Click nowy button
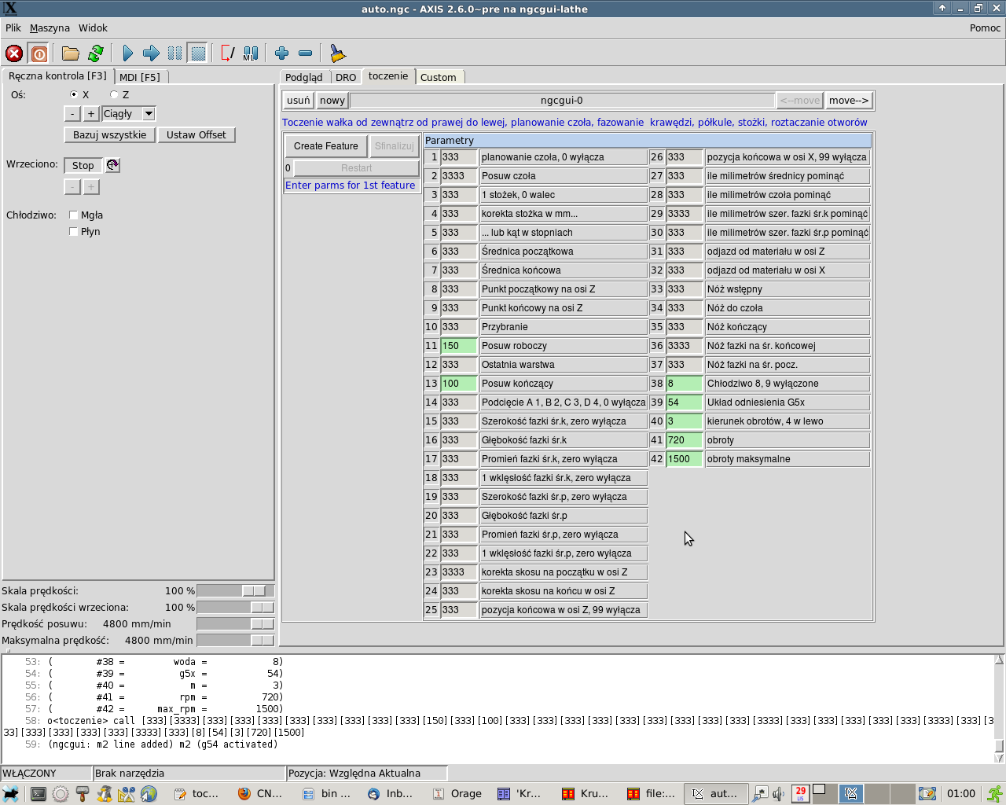 pyautogui.click(x=332, y=101)
